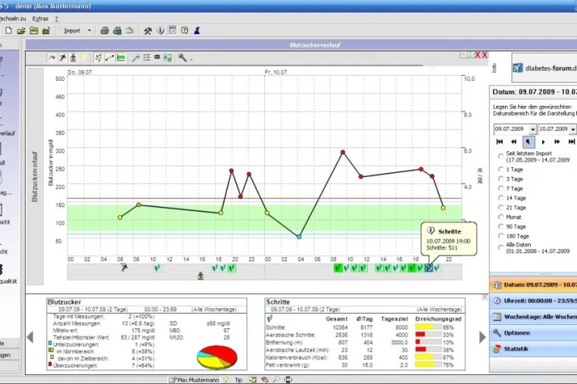Click the print preview icon next to printer
577x384 pixels.
[x=117, y=30]
